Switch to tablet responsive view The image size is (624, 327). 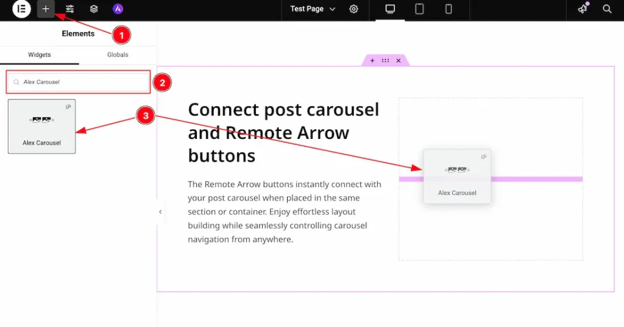pos(419,9)
